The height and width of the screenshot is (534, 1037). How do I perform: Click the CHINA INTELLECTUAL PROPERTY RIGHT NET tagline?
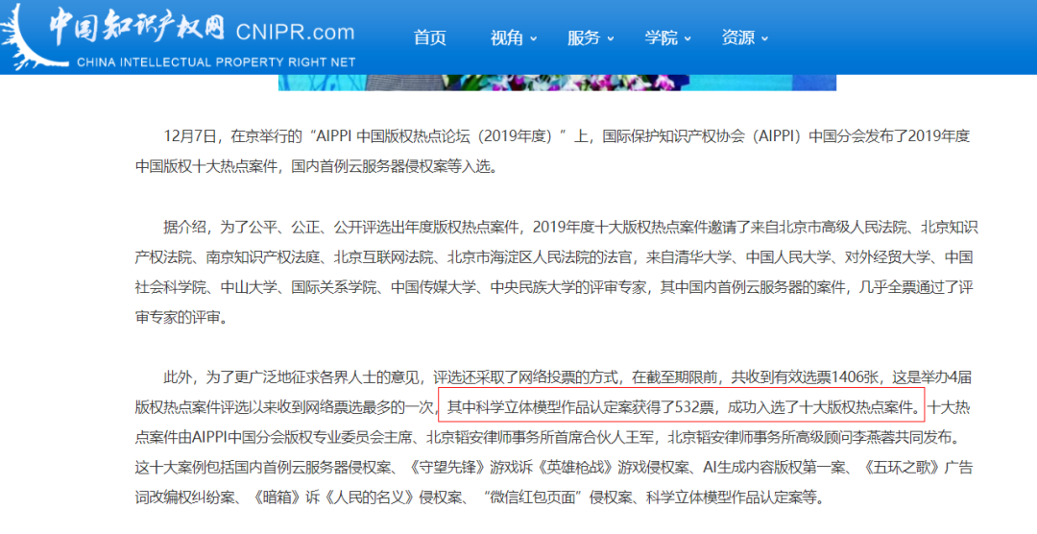216,61
